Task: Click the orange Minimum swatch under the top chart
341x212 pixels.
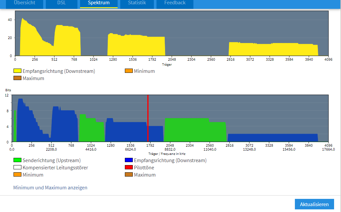Action: tap(129, 71)
